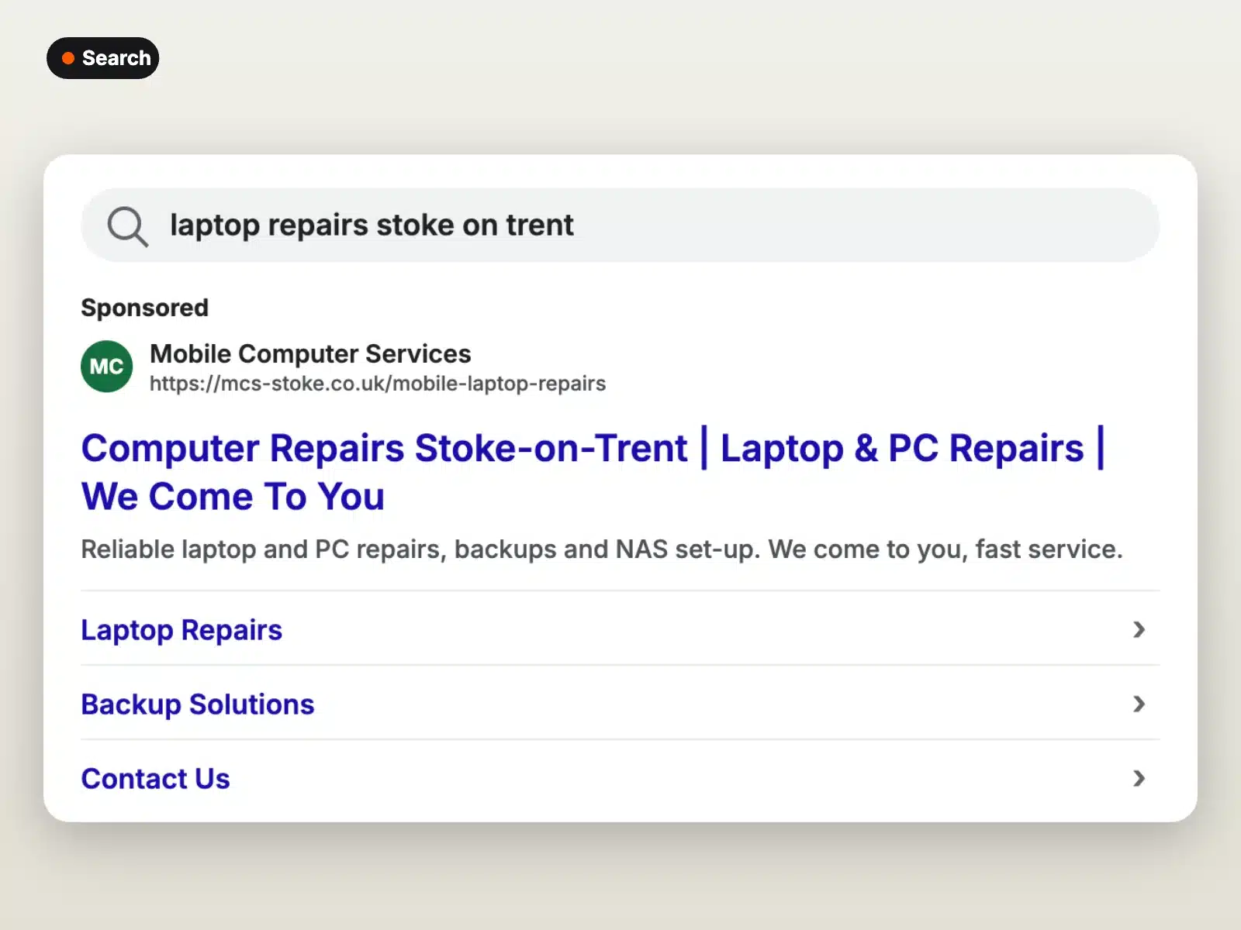Open the Computer Repairs Stoke-on-Trent ad headline
Viewport: 1241px width, 930px height.
click(x=593, y=472)
